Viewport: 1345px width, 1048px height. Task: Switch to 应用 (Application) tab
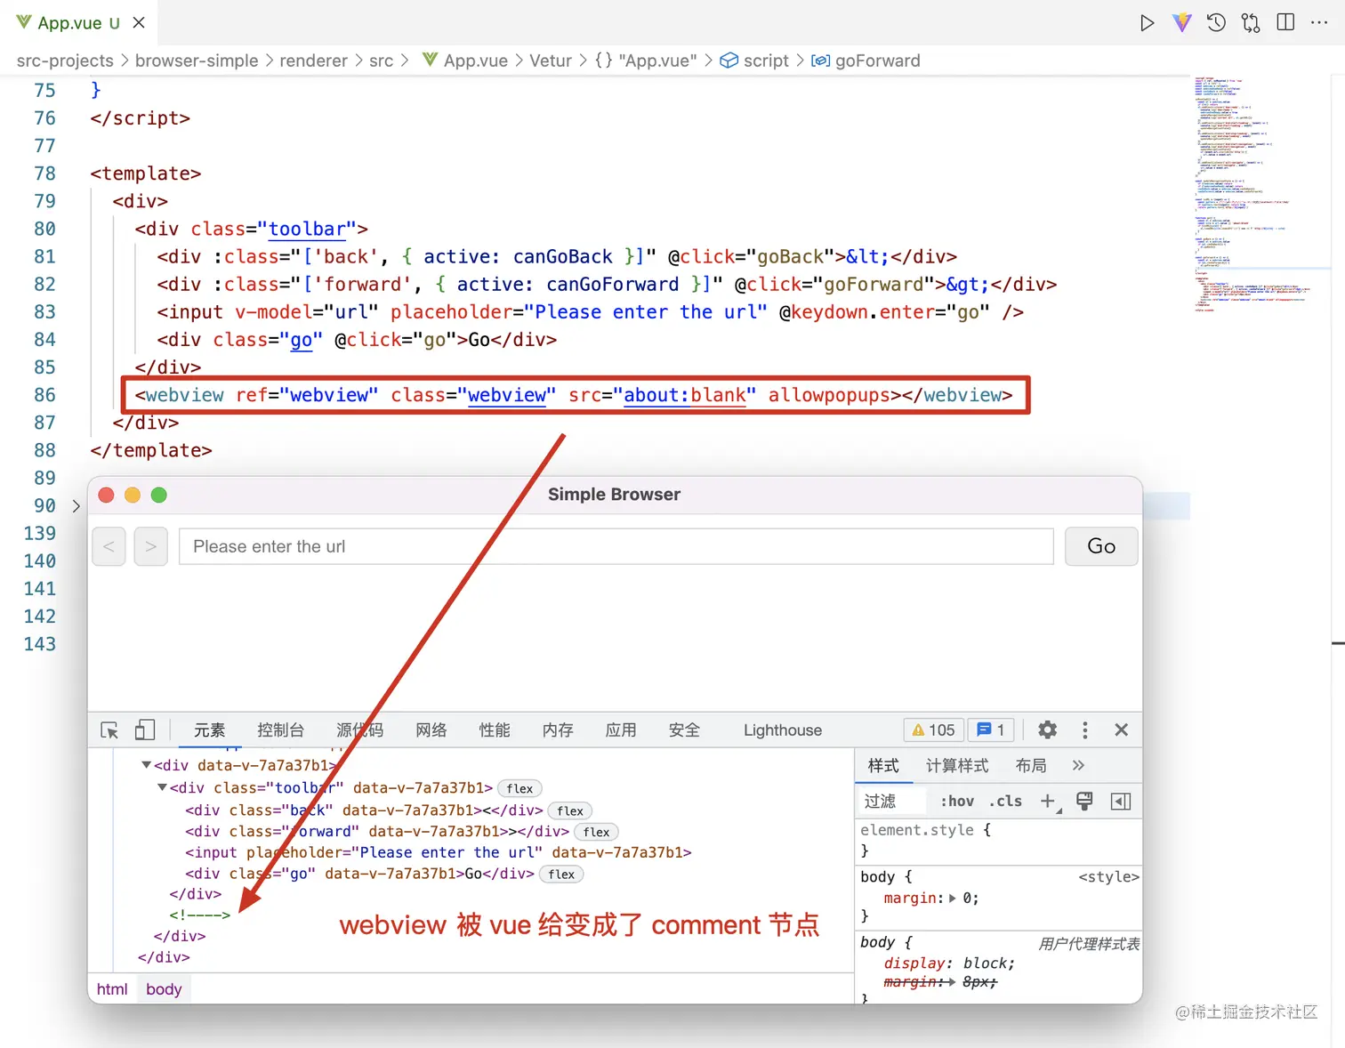[x=621, y=730]
